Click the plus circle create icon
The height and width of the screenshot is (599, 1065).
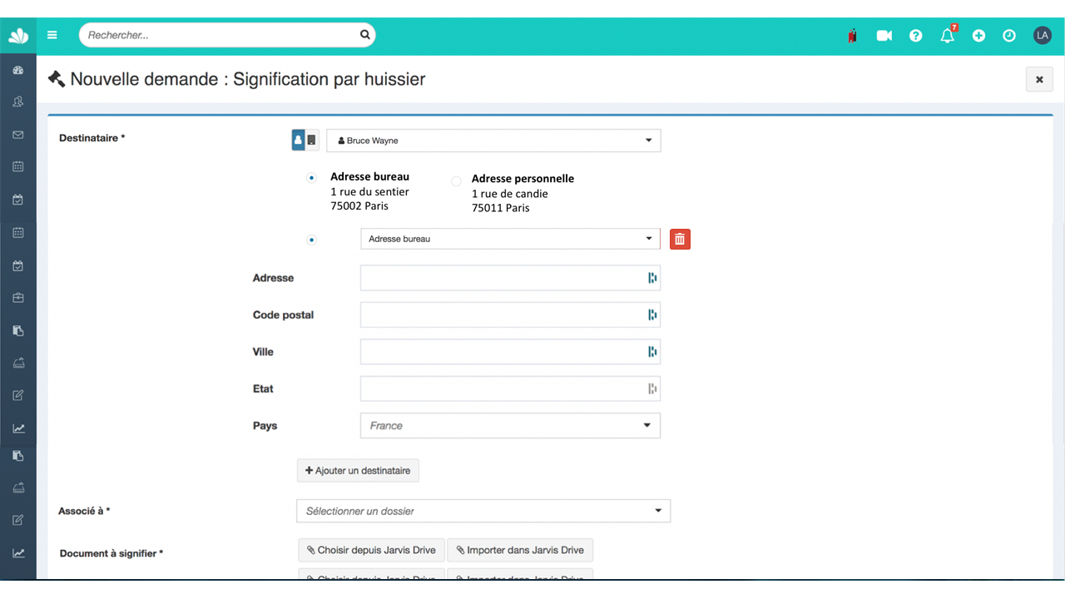(x=978, y=36)
